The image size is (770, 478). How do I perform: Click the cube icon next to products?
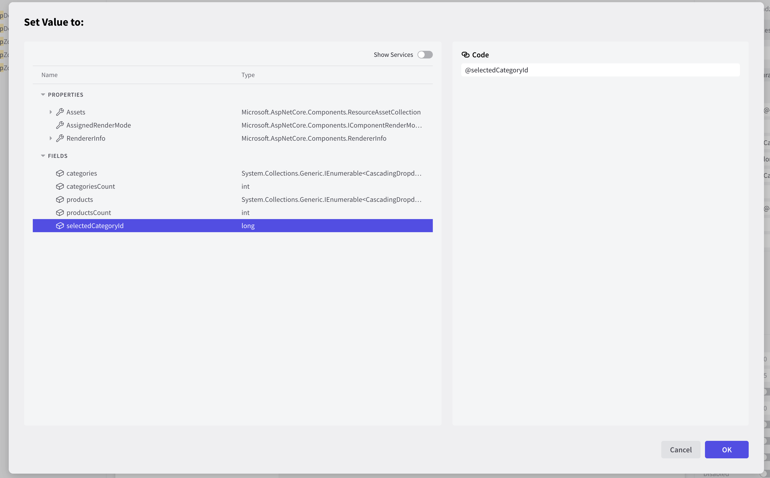(x=60, y=199)
